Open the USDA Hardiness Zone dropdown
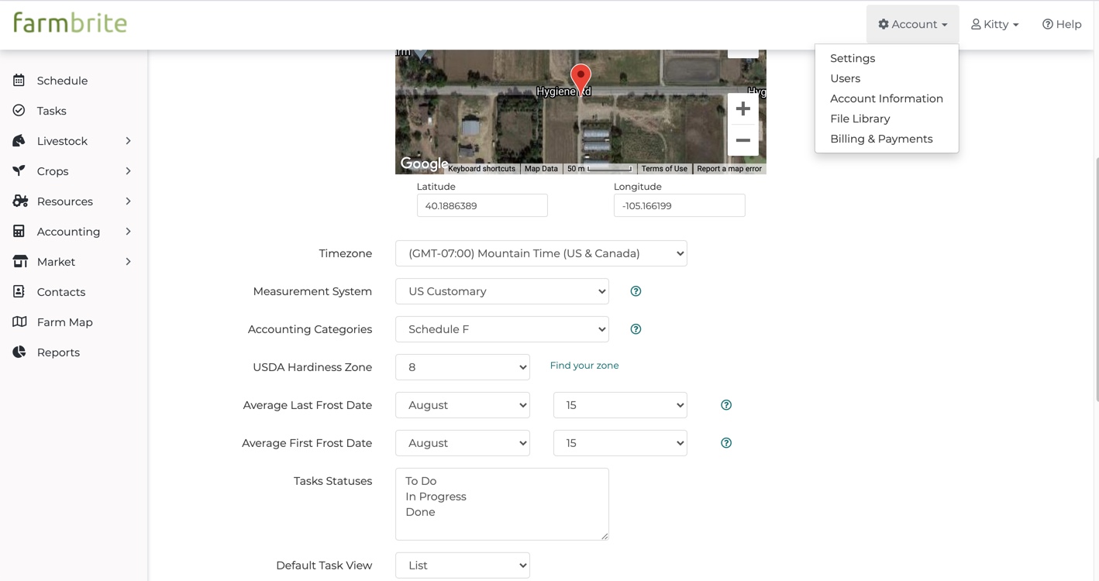The height and width of the screenshot is (581, 1099). (462, 367)
